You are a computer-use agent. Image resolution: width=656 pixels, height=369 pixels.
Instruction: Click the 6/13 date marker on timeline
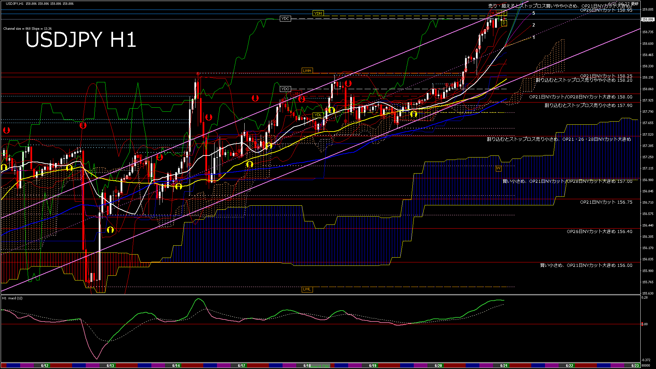pyautogui.click(x=110, y=366)
